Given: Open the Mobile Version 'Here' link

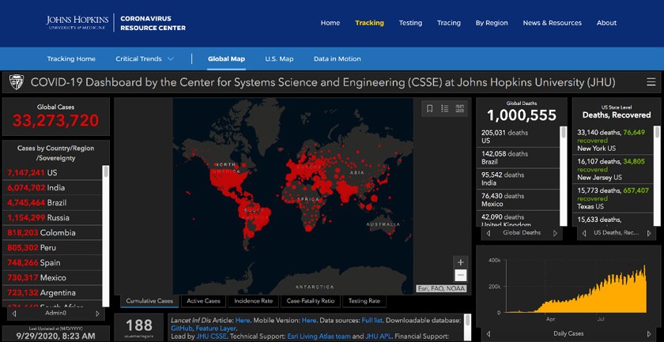Looking at the screenshot, I should pyautogui.click(x=309, y=320).
